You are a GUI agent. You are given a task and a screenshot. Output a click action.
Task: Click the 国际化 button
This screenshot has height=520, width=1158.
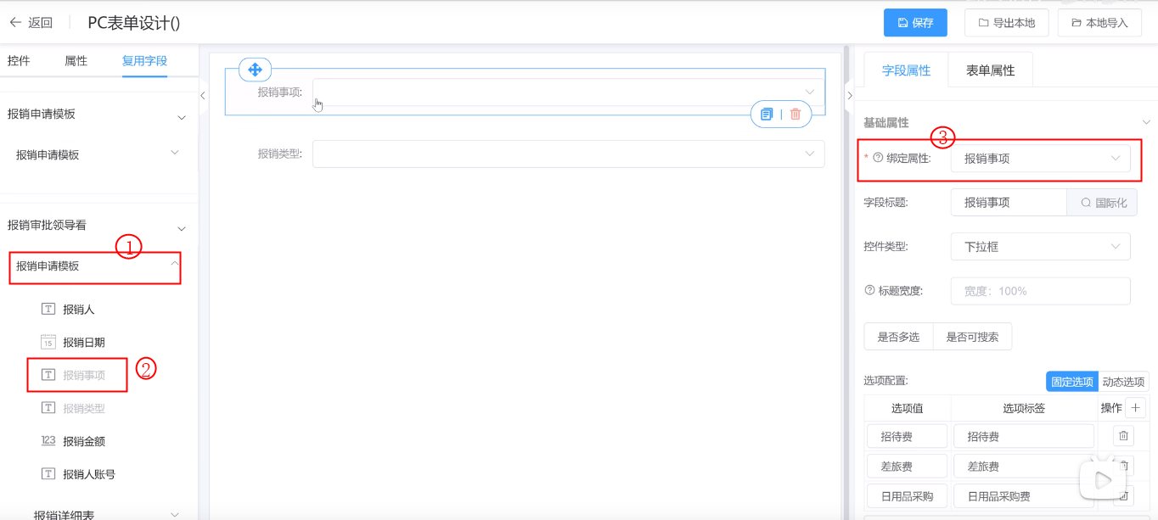(x=1102, y=203)
